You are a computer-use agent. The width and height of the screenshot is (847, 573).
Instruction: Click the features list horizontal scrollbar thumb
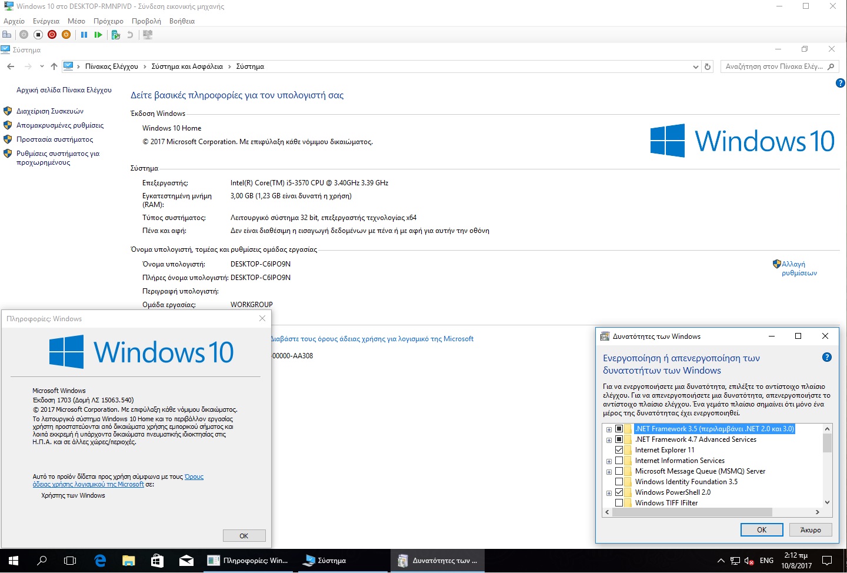[692, 512]
